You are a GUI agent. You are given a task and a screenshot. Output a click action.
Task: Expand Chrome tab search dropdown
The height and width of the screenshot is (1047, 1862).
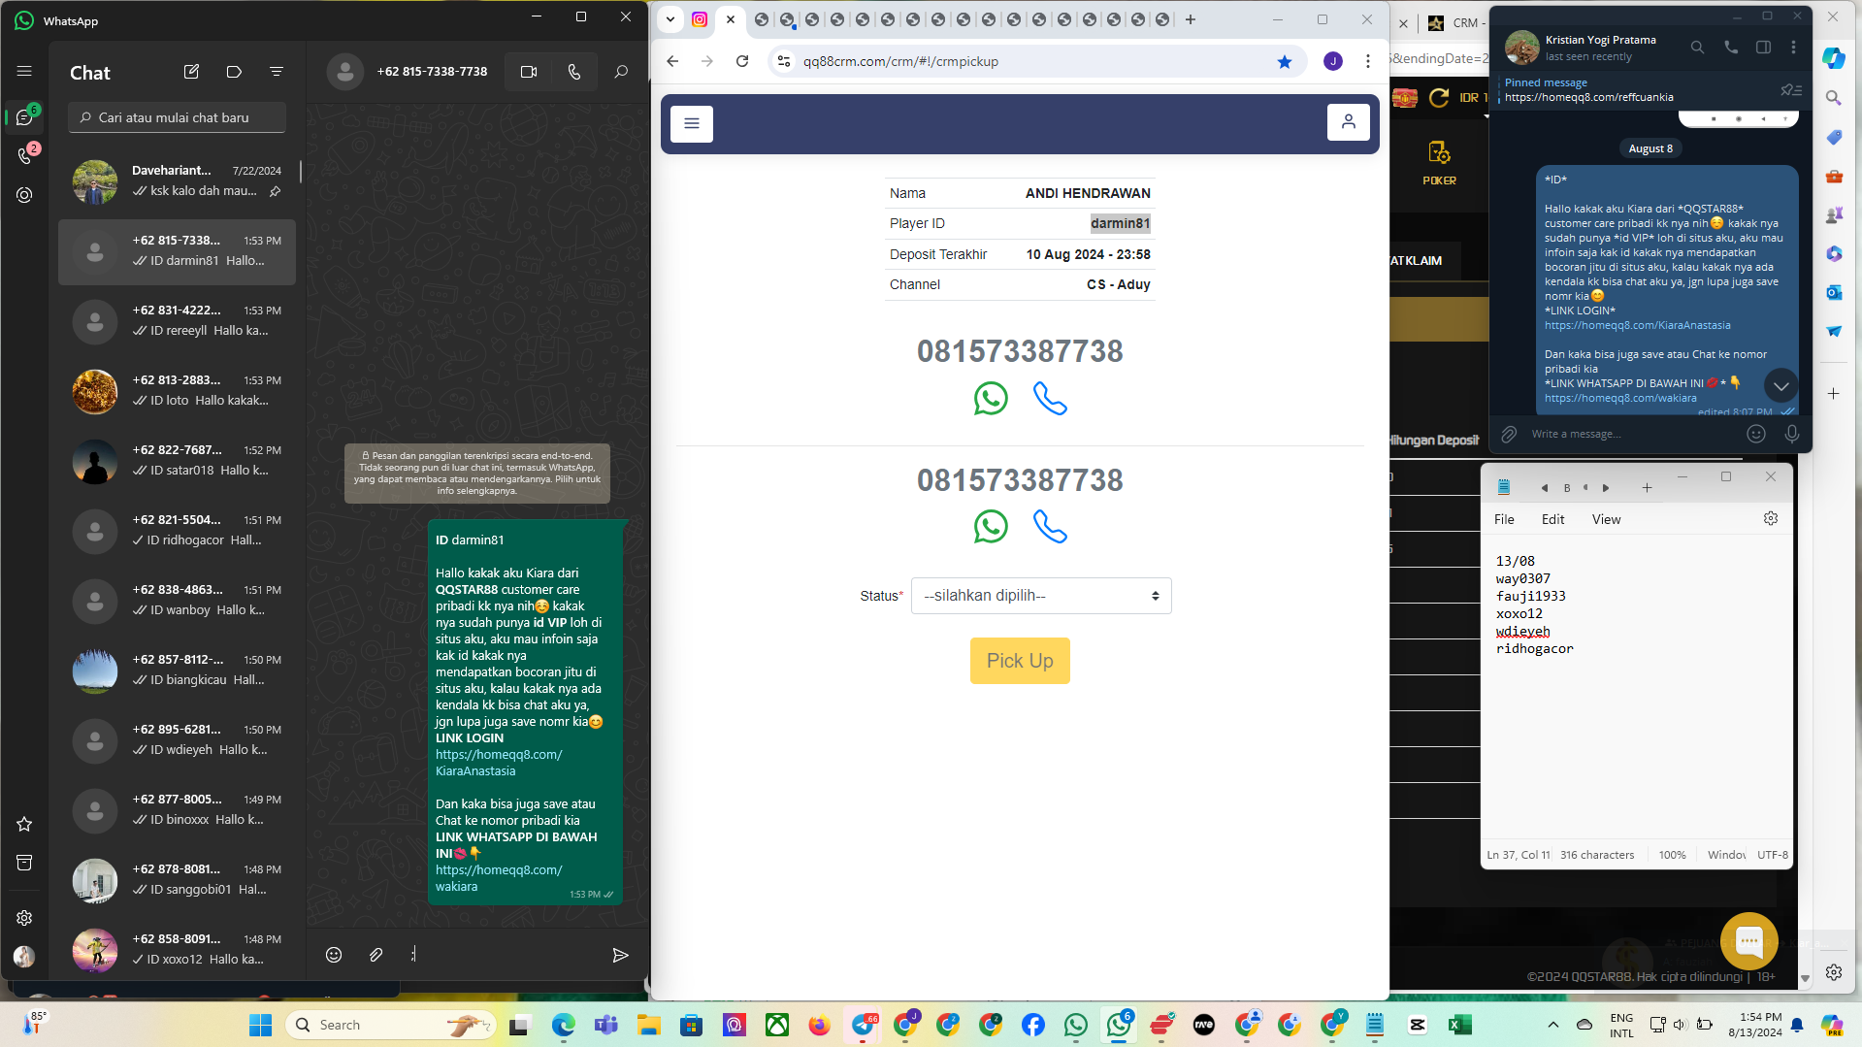pos(670,19)
